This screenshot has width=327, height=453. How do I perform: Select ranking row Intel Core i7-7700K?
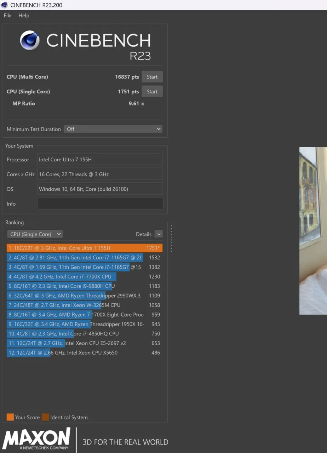[85, 277]
